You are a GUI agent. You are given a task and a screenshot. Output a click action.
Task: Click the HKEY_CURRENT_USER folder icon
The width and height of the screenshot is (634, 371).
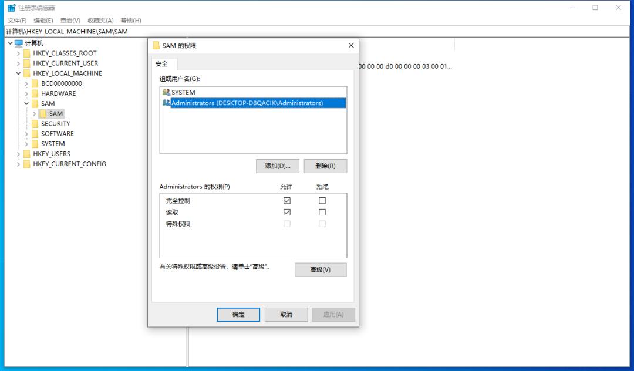pyautogui.click(x=27, y=63)
